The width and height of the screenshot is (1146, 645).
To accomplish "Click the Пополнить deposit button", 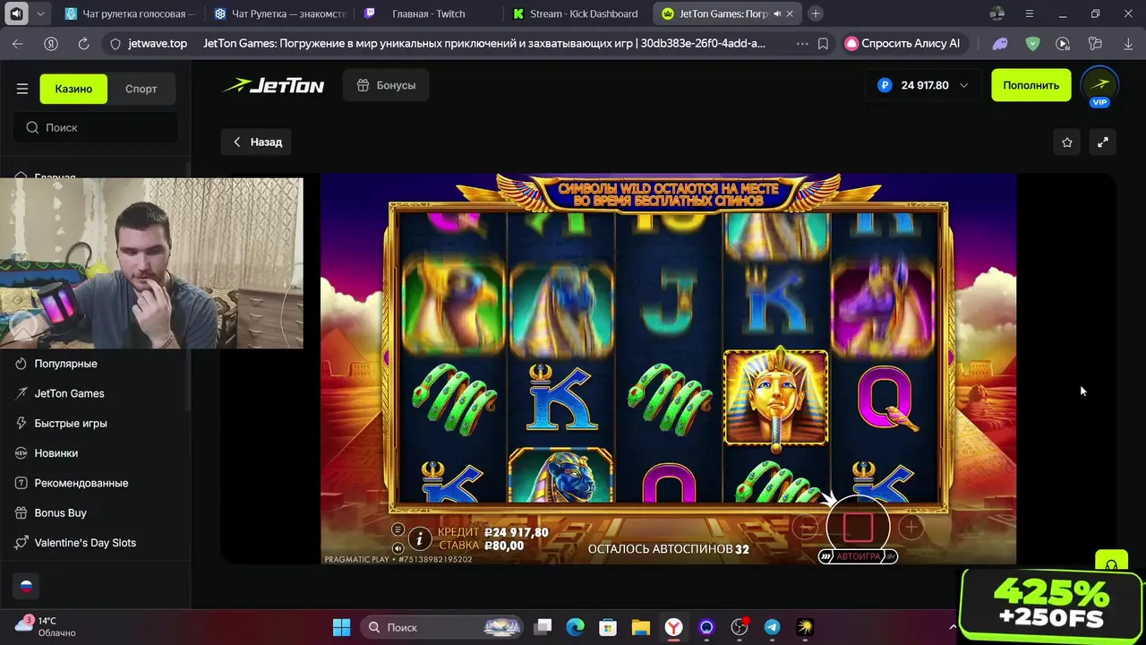I will click(x=1031, y=85).
